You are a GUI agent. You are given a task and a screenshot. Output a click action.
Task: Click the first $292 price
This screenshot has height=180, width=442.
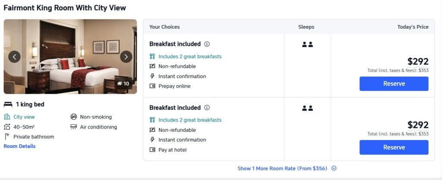pyautogui.click(x=418, y=61)
